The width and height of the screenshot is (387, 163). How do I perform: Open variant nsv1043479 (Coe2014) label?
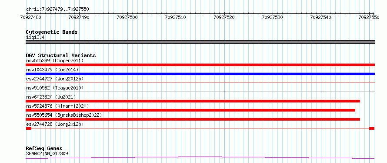[52, 70]
